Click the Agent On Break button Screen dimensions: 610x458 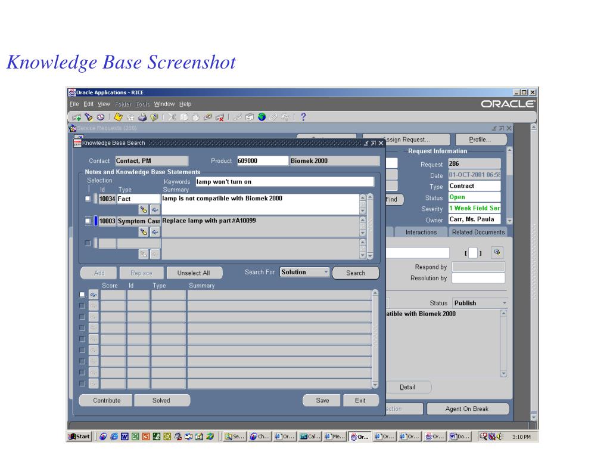467,409
